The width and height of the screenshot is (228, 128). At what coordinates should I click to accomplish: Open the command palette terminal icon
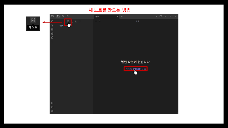coord(52,42)
